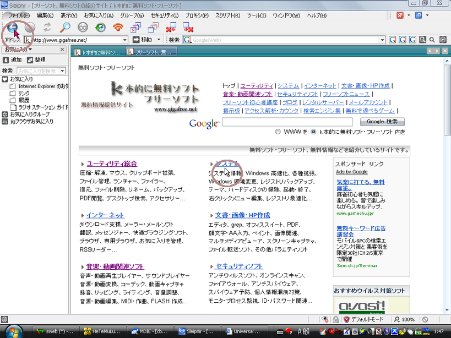Image resolution: width=451 pixels, height=338 pixels.
Task: Switch to the k本的に無料ソ… tab
Action: (x=98, y=52)
